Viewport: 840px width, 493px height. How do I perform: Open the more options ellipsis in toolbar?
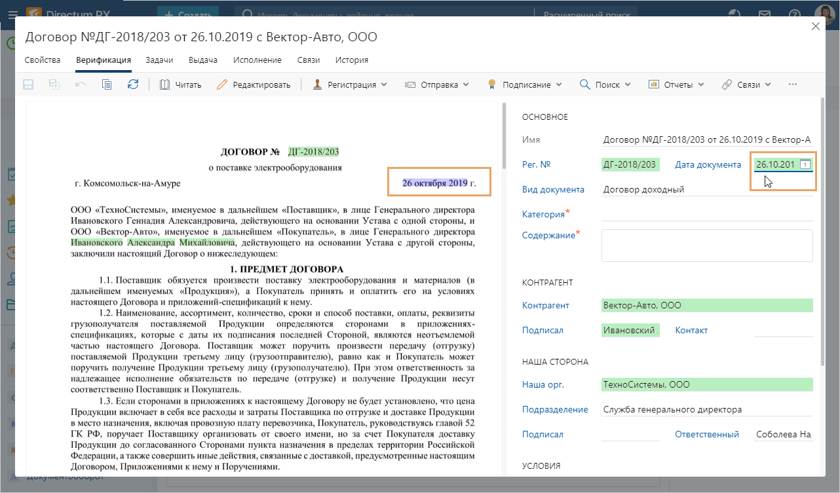793,84
